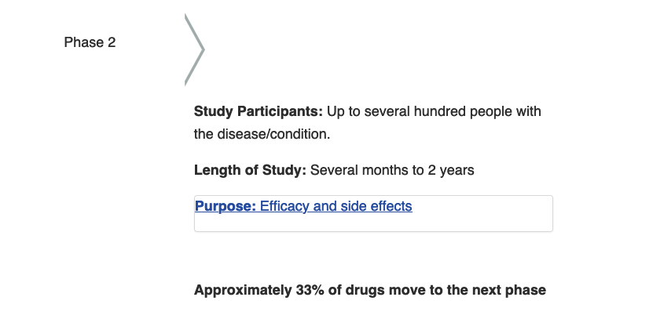The image size is (664, 326).
Task: Click the bold "Study Participants:" label
Action: (259, 111)
